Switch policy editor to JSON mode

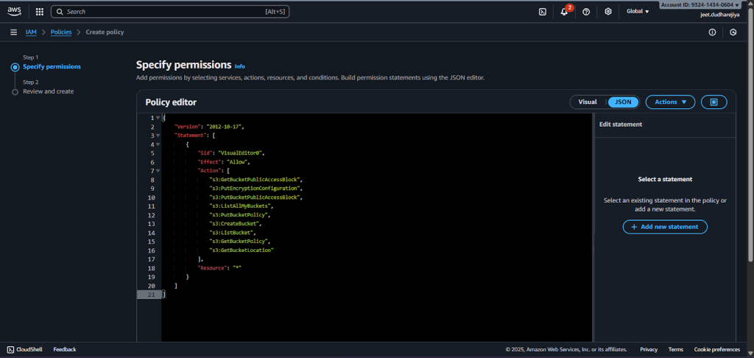tap(623, 102)
